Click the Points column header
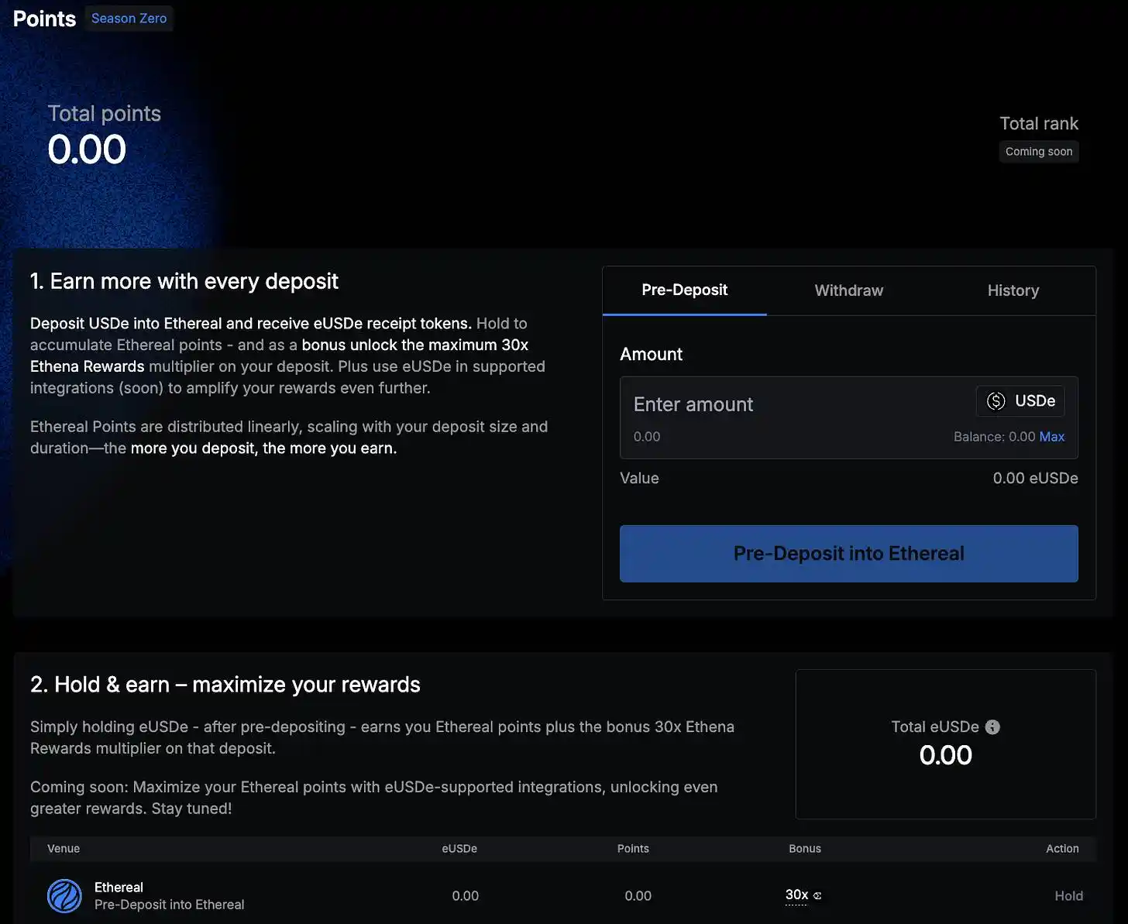The image size is (1128, 924). point(633,849)
